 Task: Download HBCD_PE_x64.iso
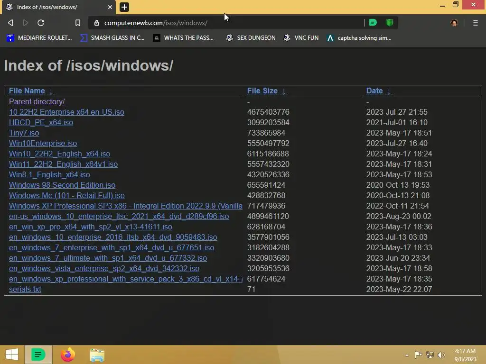(x=41, y=123)
